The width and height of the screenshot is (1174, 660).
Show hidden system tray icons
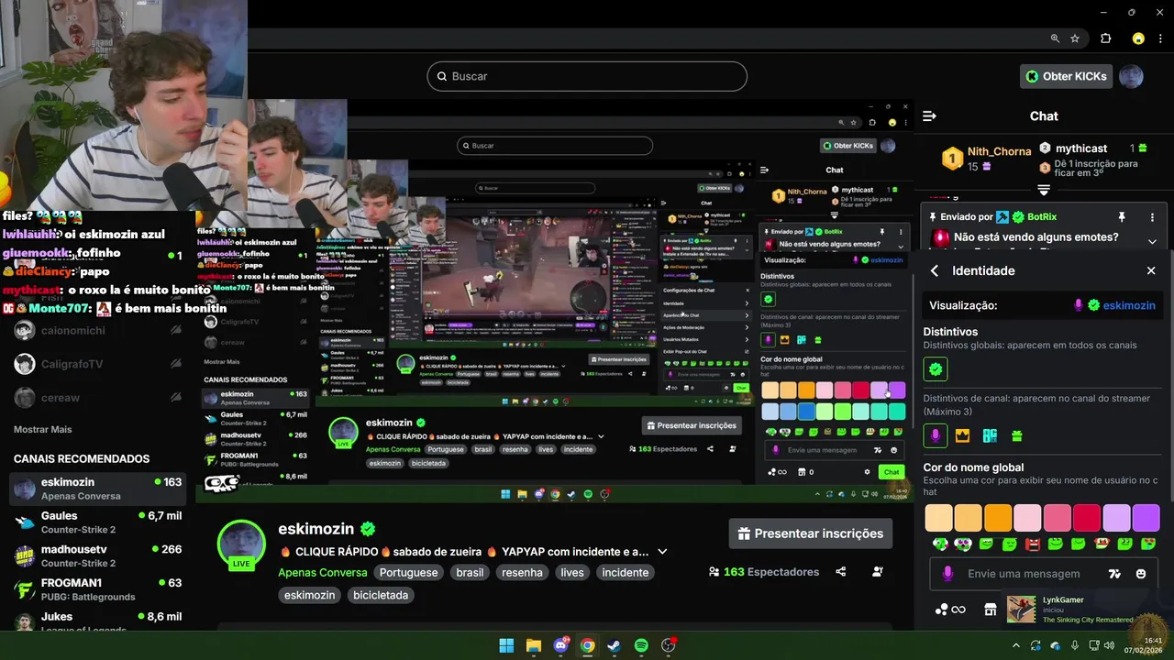click(x=1015, y=645)
